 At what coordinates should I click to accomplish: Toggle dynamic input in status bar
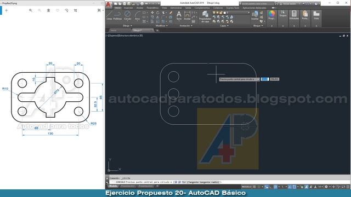267,187
